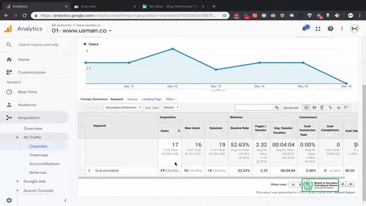Select the Keyword primary dimension
Screen dimensions: 366x206
pos(117,99)
